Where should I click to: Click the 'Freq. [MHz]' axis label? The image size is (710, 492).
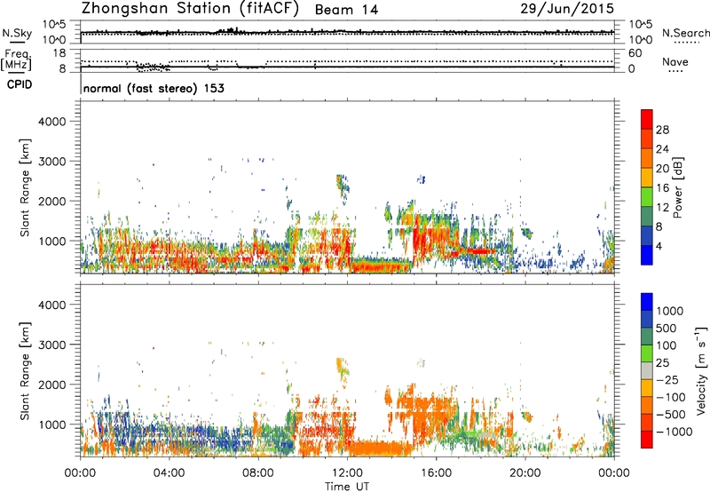17,60
